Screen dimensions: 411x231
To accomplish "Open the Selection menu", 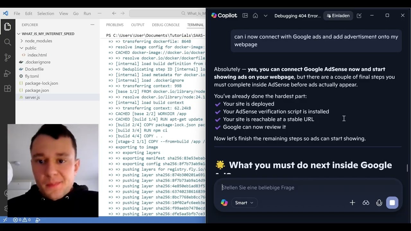I will (46, 13).
